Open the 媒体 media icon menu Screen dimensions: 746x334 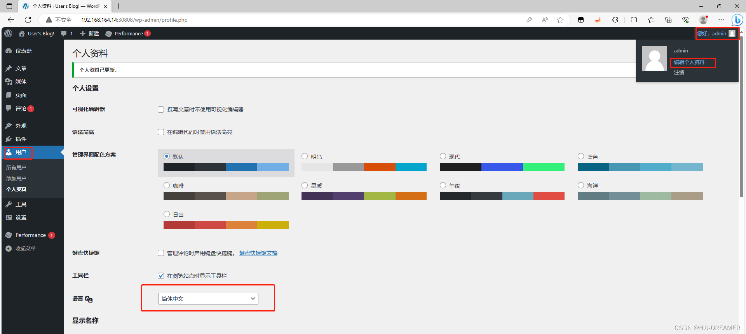(9, 82)
